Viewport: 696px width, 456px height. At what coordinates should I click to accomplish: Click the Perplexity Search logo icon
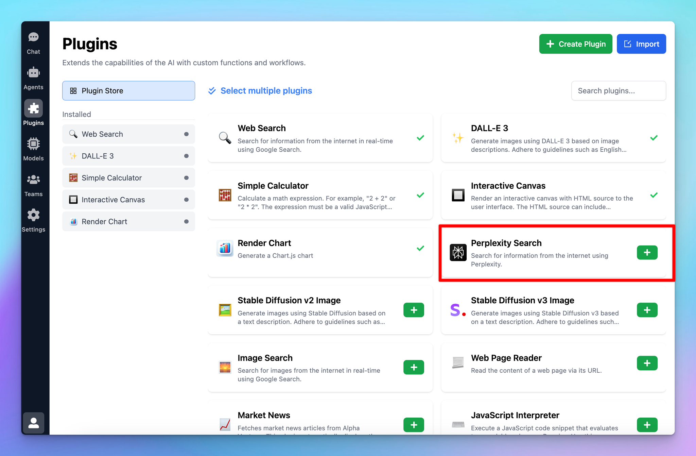458,253
